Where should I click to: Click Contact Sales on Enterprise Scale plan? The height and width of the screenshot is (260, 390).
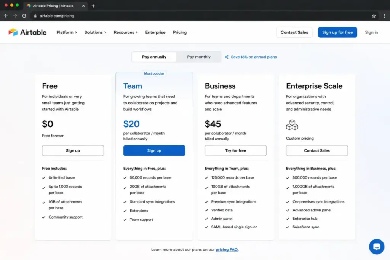(x=317, y=151)
